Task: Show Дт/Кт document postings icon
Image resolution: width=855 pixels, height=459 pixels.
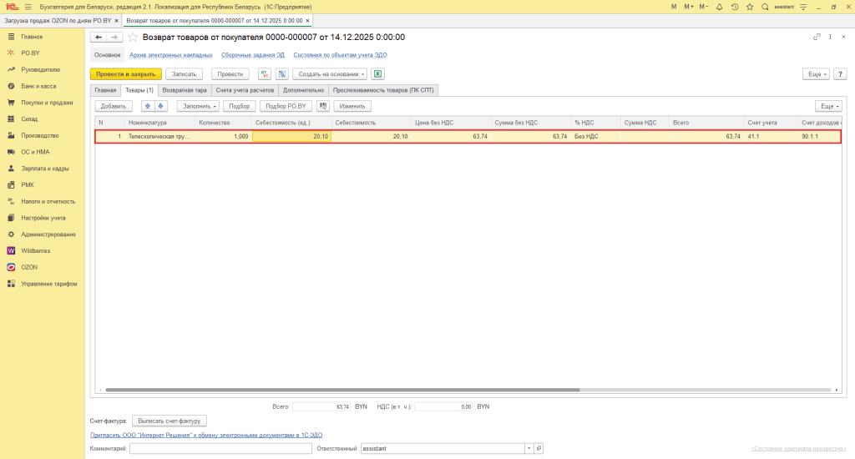Action: [x=265, y=74]
